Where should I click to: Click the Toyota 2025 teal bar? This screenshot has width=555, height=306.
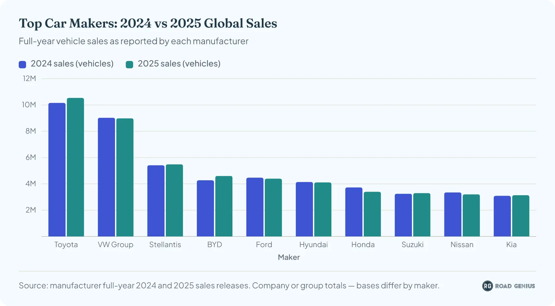[76, 167]
